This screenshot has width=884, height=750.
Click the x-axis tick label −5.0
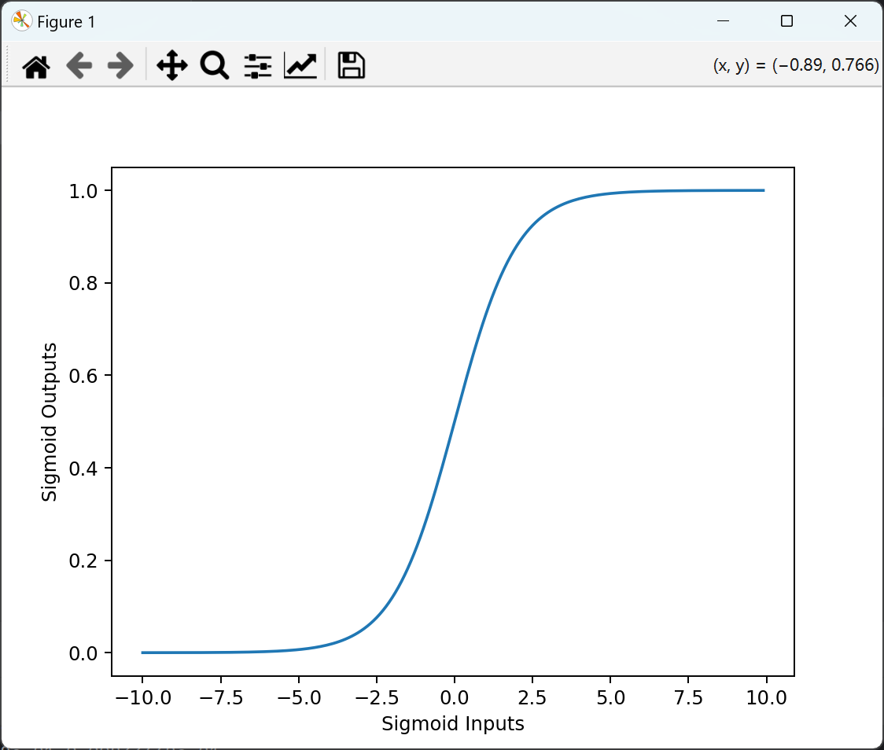pyautogui.click(x=299, y=697)
